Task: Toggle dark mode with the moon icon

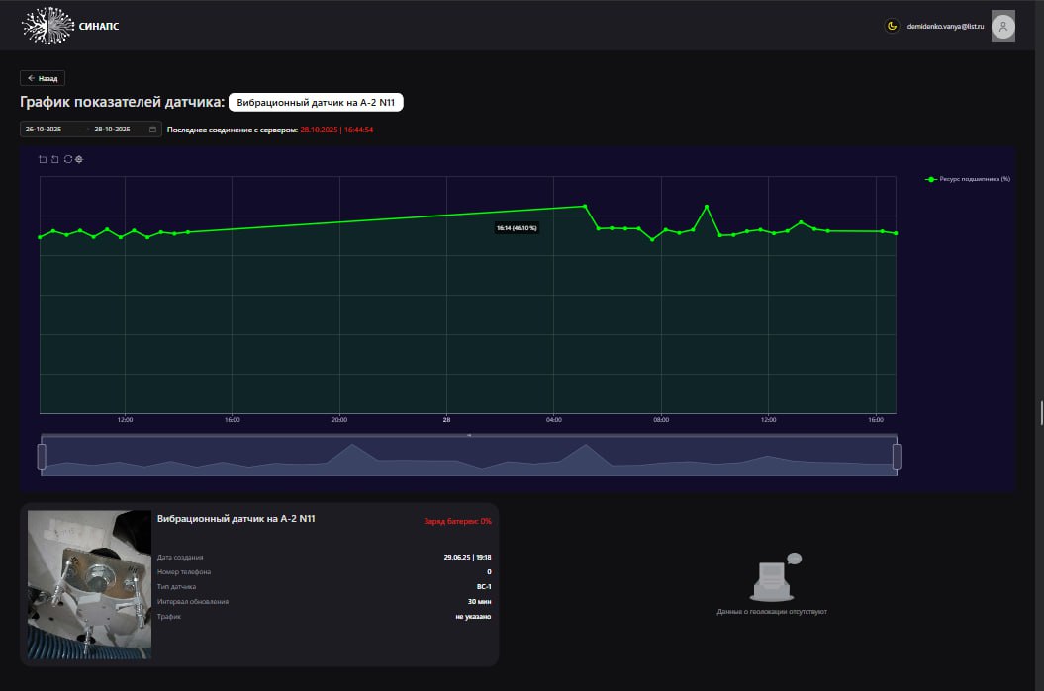Action: coord(892,26)
